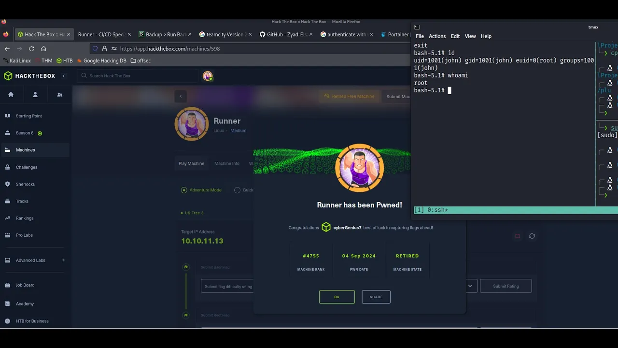Screen dimensions: 618x348
Task: Open Help menu in terminal window
Action: point(486,36)
